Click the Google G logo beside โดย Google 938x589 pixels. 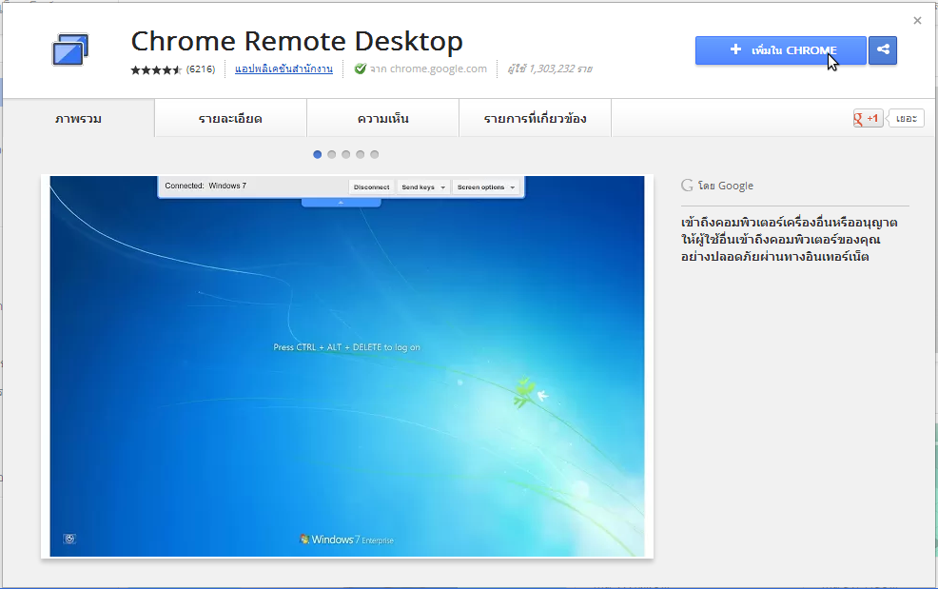click(x=687, y=186)
